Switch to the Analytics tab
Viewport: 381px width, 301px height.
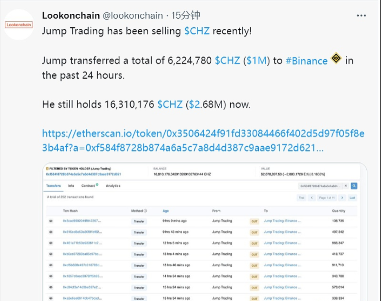click(x=113, y=186)
